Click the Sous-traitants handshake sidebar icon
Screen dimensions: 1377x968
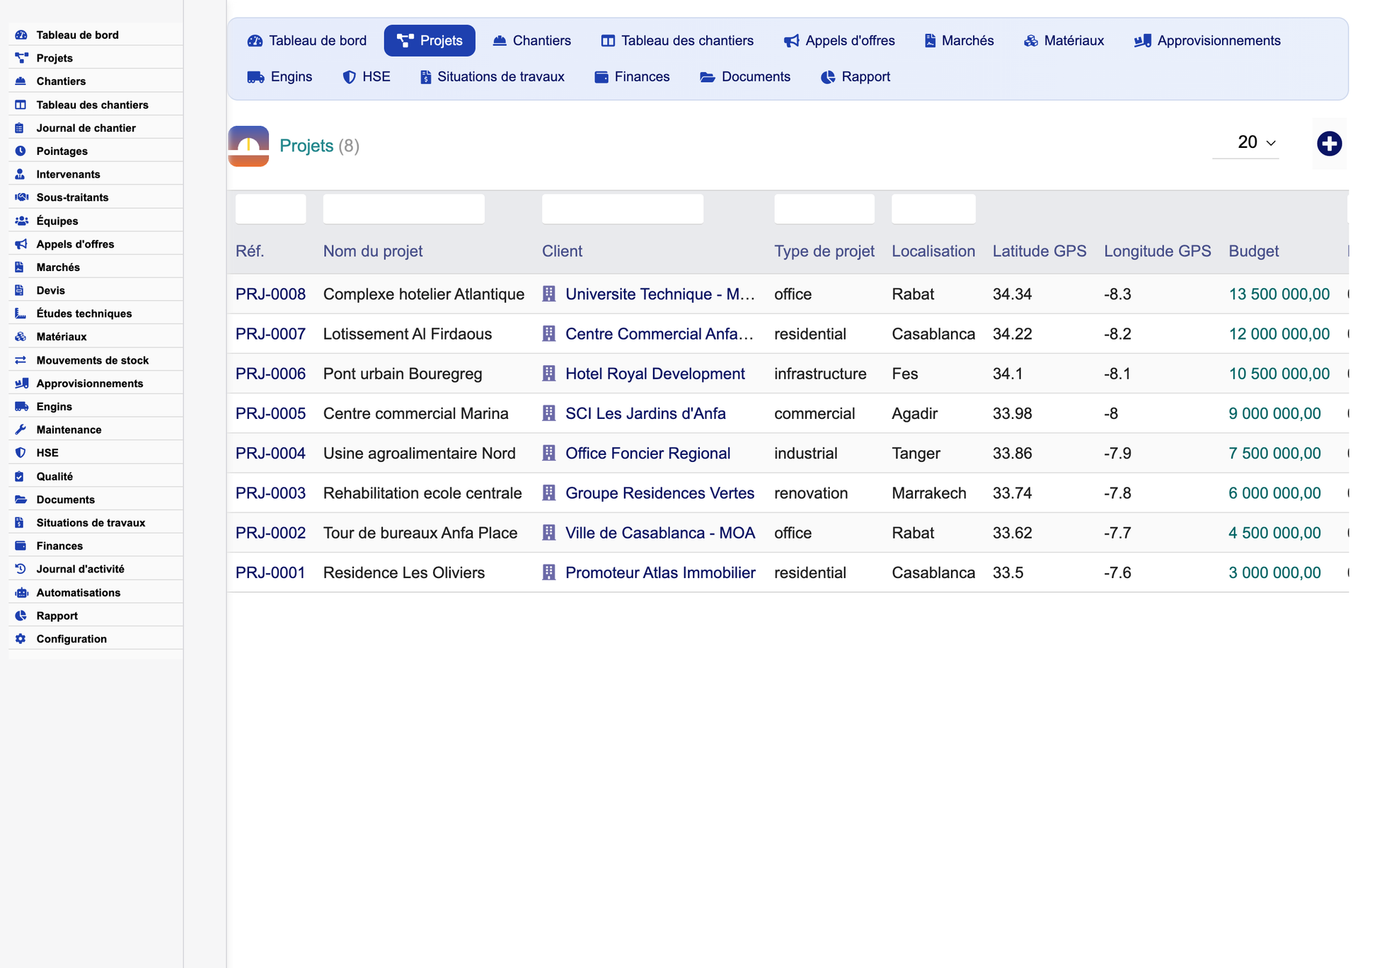point(21,197)
